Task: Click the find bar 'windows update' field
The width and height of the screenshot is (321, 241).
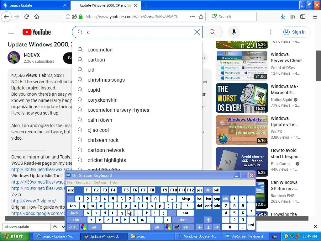Action: click(26, 227)
